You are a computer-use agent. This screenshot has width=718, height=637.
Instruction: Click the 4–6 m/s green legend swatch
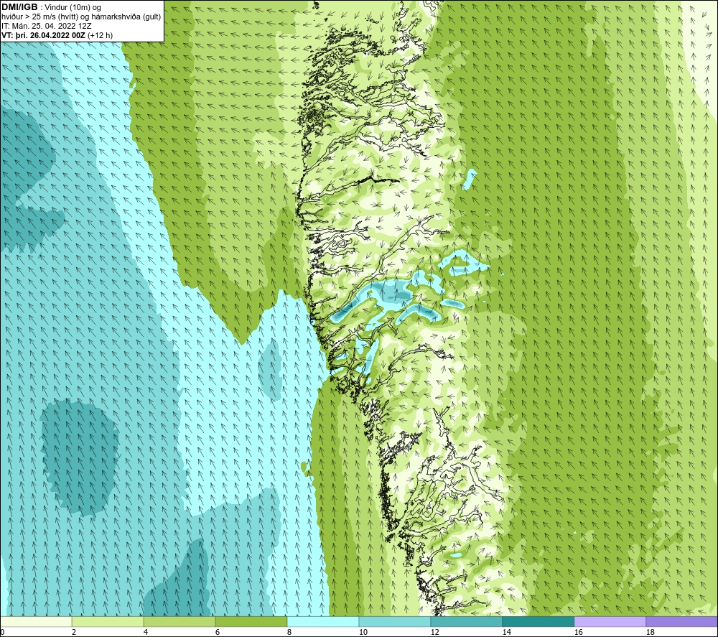tap(179, 621)
